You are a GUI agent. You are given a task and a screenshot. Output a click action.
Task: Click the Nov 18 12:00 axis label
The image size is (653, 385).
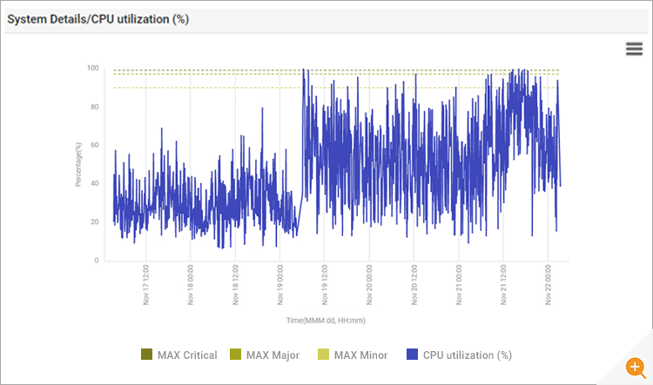(235, 285)
